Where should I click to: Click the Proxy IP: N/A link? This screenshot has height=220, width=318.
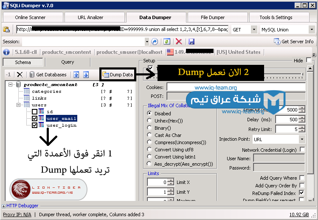pos(17,214)
